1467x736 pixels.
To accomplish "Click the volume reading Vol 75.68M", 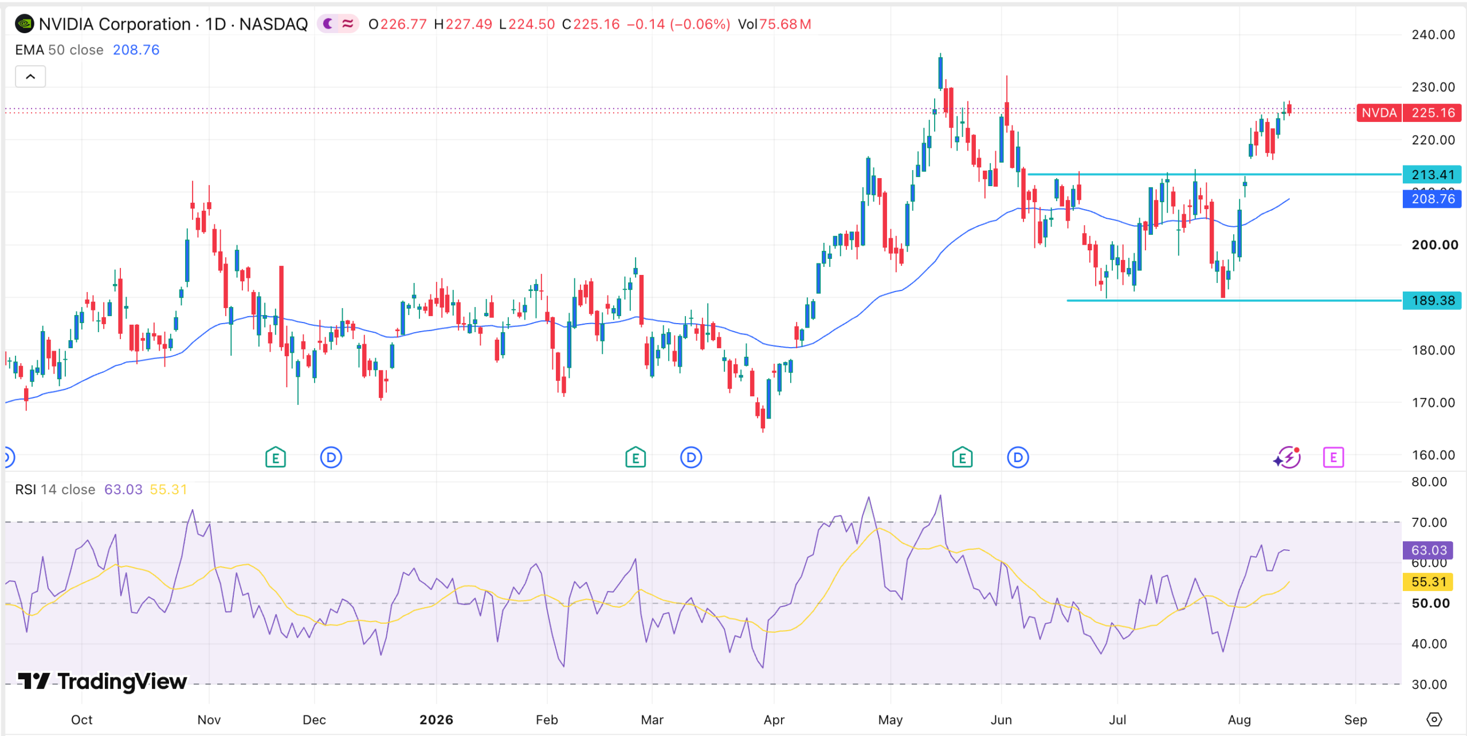I will pos(774,24).
